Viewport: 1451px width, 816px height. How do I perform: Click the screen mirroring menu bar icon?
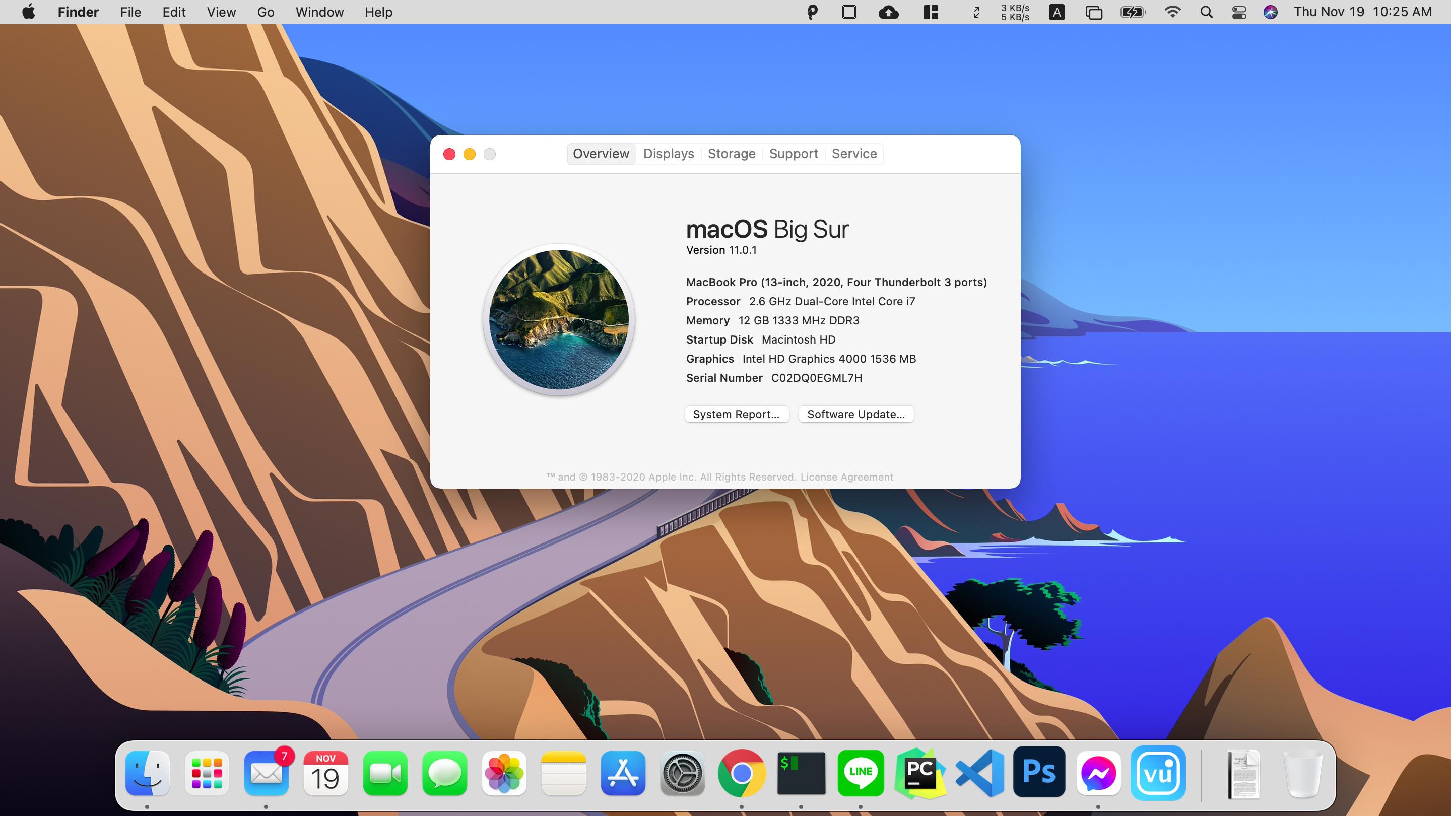[x=1093, y=12]
